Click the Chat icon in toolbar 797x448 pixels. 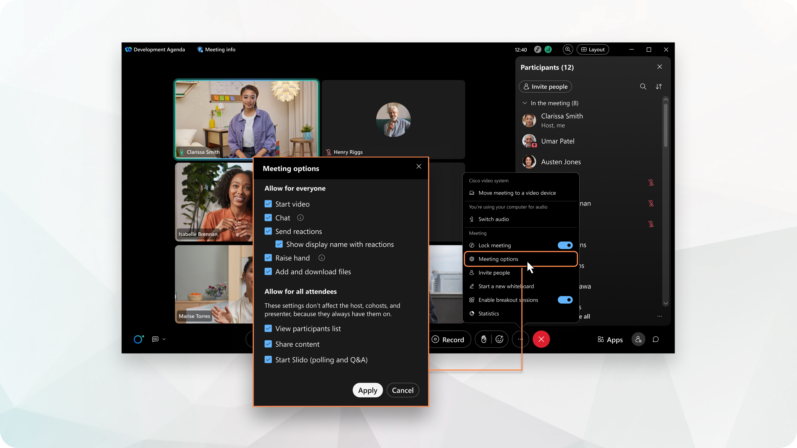pyautogui.click(x=656, y=339)
